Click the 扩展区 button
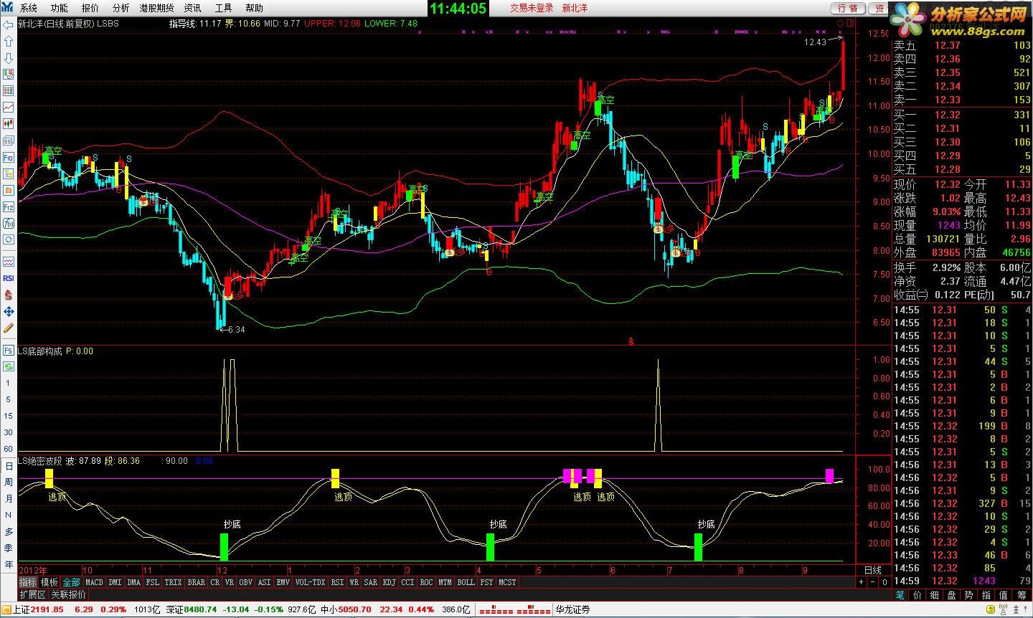 click(33, 595)
